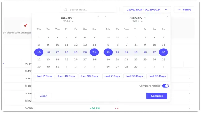This screenshot has height=113, width=201.
Task: Select February 12 start date
Action: tap(108, 52)
